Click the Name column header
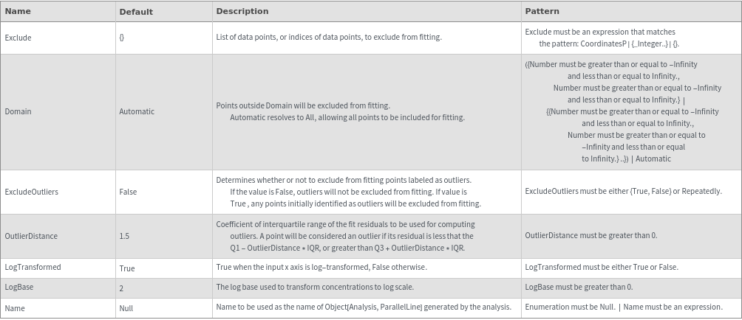The width and height of the screenshot is (742, 320). click(x=18, y=11)
